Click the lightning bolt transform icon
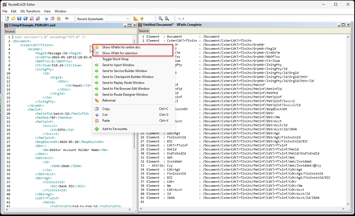Screen dimensions: 355x216 [142, 19]
